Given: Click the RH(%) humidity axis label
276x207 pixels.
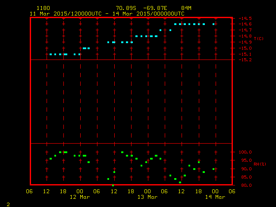Looking at the screenshot, I should [x=259, y=164].
